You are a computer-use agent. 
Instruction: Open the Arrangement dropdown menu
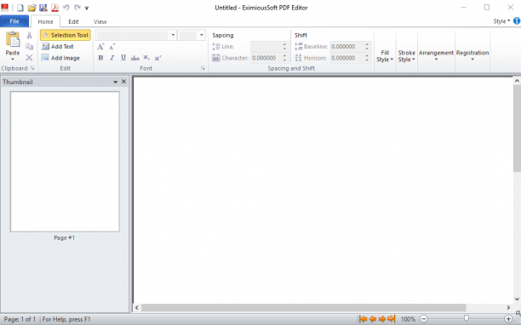pyautogui.click(x=436, y=55)
